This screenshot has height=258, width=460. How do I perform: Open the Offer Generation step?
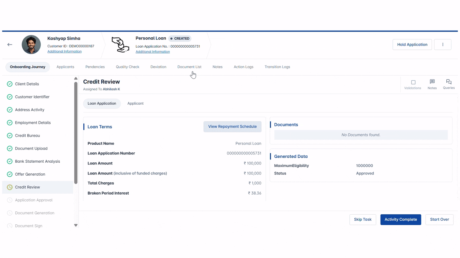(38, 174)
